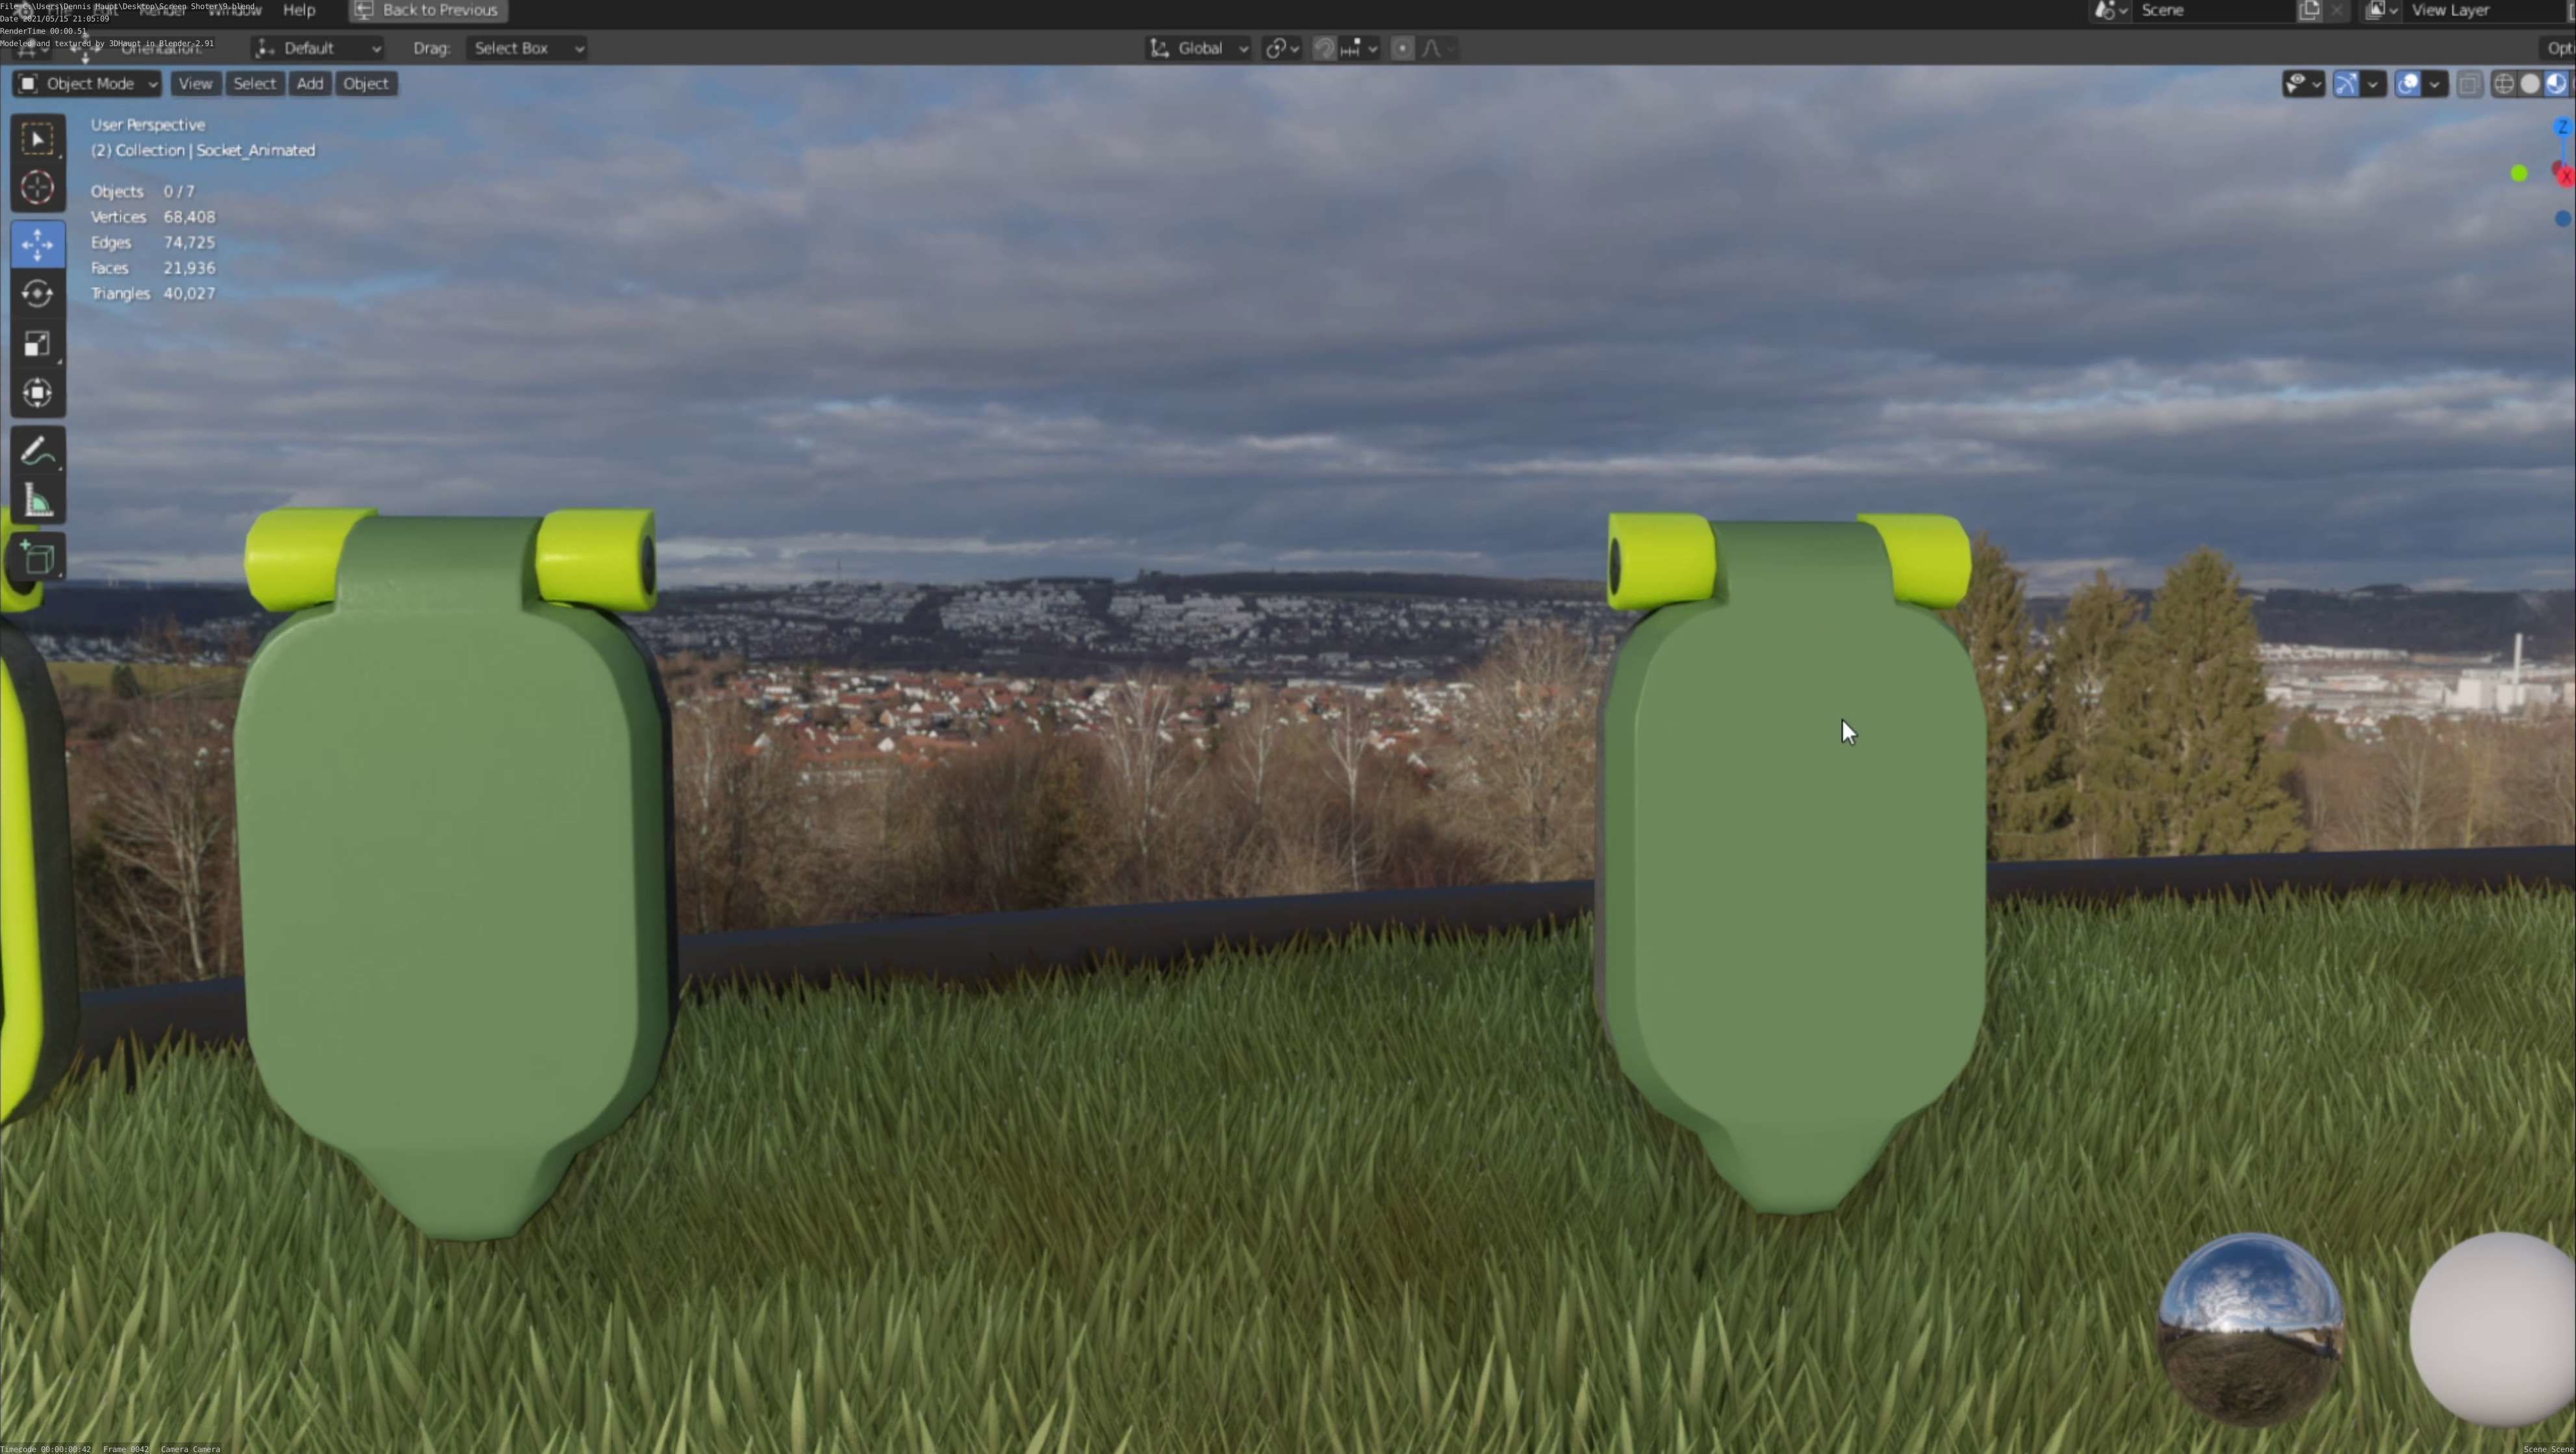
Task: Toggle viewport gizmos visibility
Action: tap(2346, 84)
